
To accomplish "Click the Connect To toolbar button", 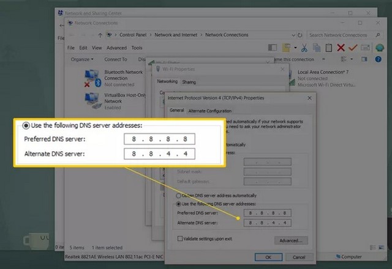I will click(x=116, y=60).
